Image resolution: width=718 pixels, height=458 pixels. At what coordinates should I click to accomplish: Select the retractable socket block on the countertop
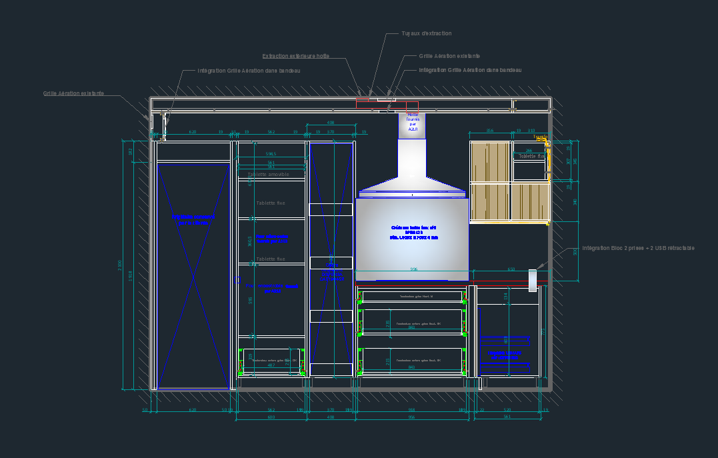pyautogui.click(x=533, y=280)
